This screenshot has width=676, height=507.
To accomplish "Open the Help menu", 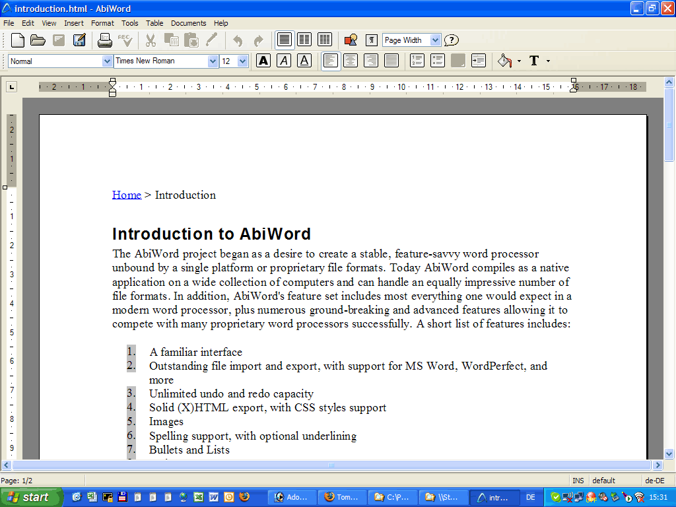I will tap(220, 23).
